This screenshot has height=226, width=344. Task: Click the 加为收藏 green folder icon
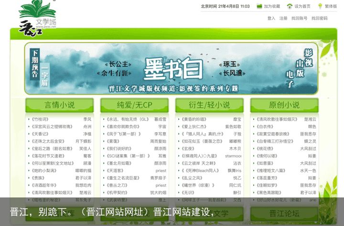tap(259, 6)
